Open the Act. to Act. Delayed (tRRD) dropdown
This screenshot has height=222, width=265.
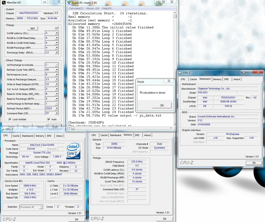tap(57, 89)
